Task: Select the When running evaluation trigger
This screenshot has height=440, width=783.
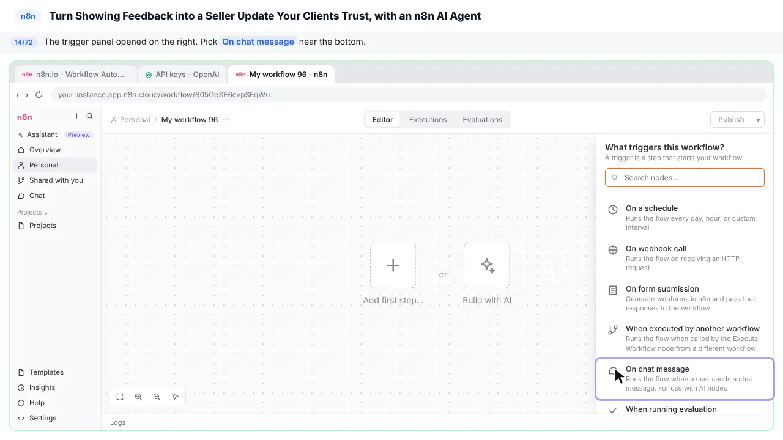Action: click(x=685, y=409)
